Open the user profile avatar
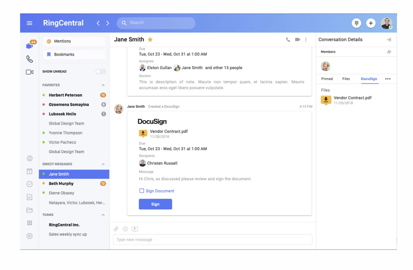This screenshot has width=413, height=270. click(387, 23)
